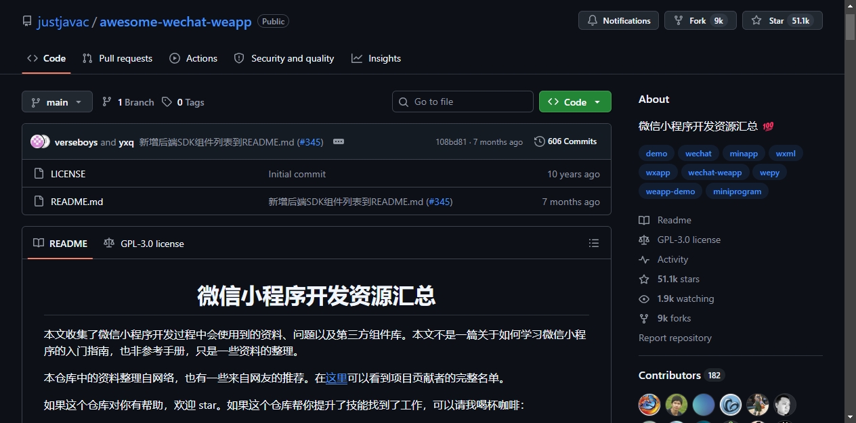Expand commit message details ellipsis
856x423 pixels.
[339, 141]
